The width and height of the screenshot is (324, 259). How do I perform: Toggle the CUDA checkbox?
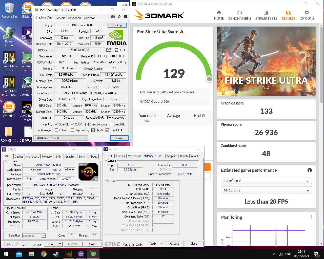(72, 124)
